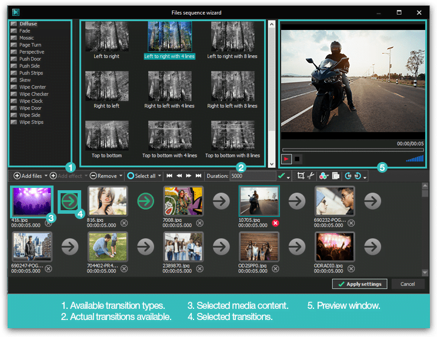
Task: Remove 690247-POG file with X icon
Action: point(48,268)
